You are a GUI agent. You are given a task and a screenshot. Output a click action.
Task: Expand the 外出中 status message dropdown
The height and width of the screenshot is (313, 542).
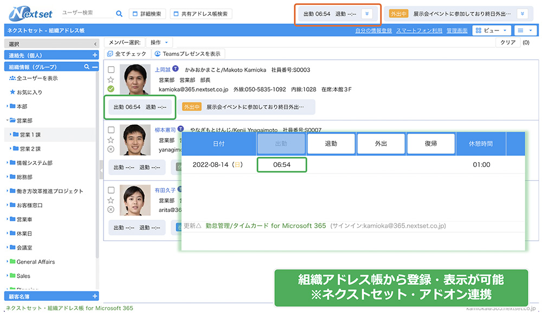click(522, 14)
